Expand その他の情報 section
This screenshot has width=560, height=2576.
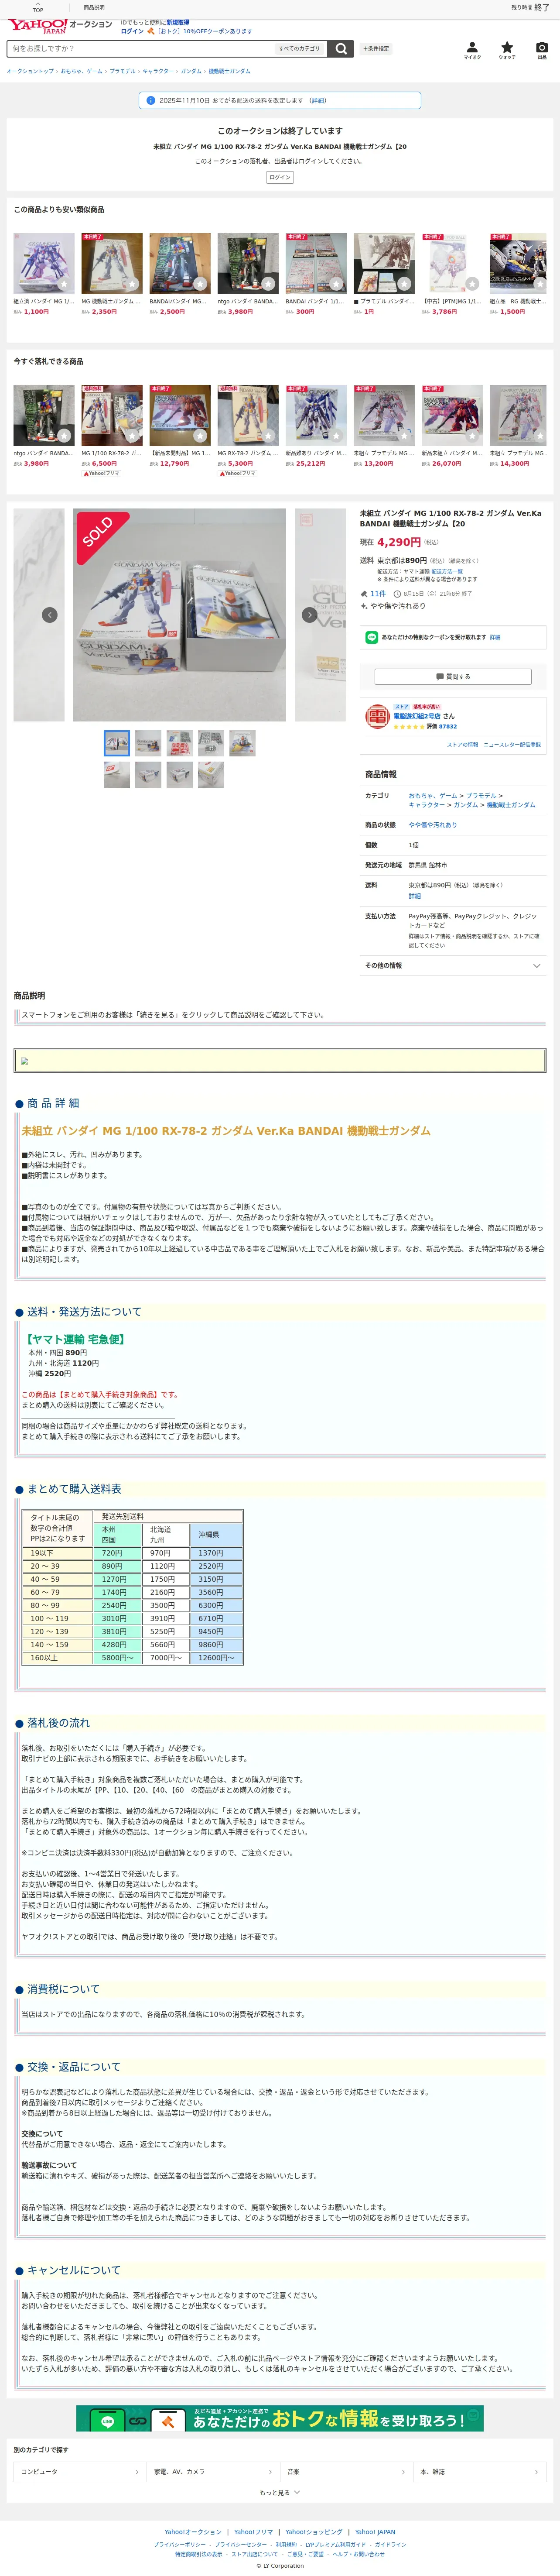point(453,966)
